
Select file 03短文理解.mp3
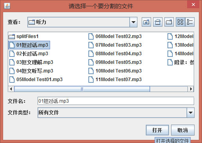pyautogui.click(x=31, y=62)
